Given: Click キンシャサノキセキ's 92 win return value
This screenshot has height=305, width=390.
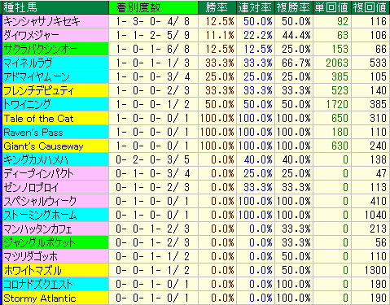Looking at the screenshot, I should [343, 21].
